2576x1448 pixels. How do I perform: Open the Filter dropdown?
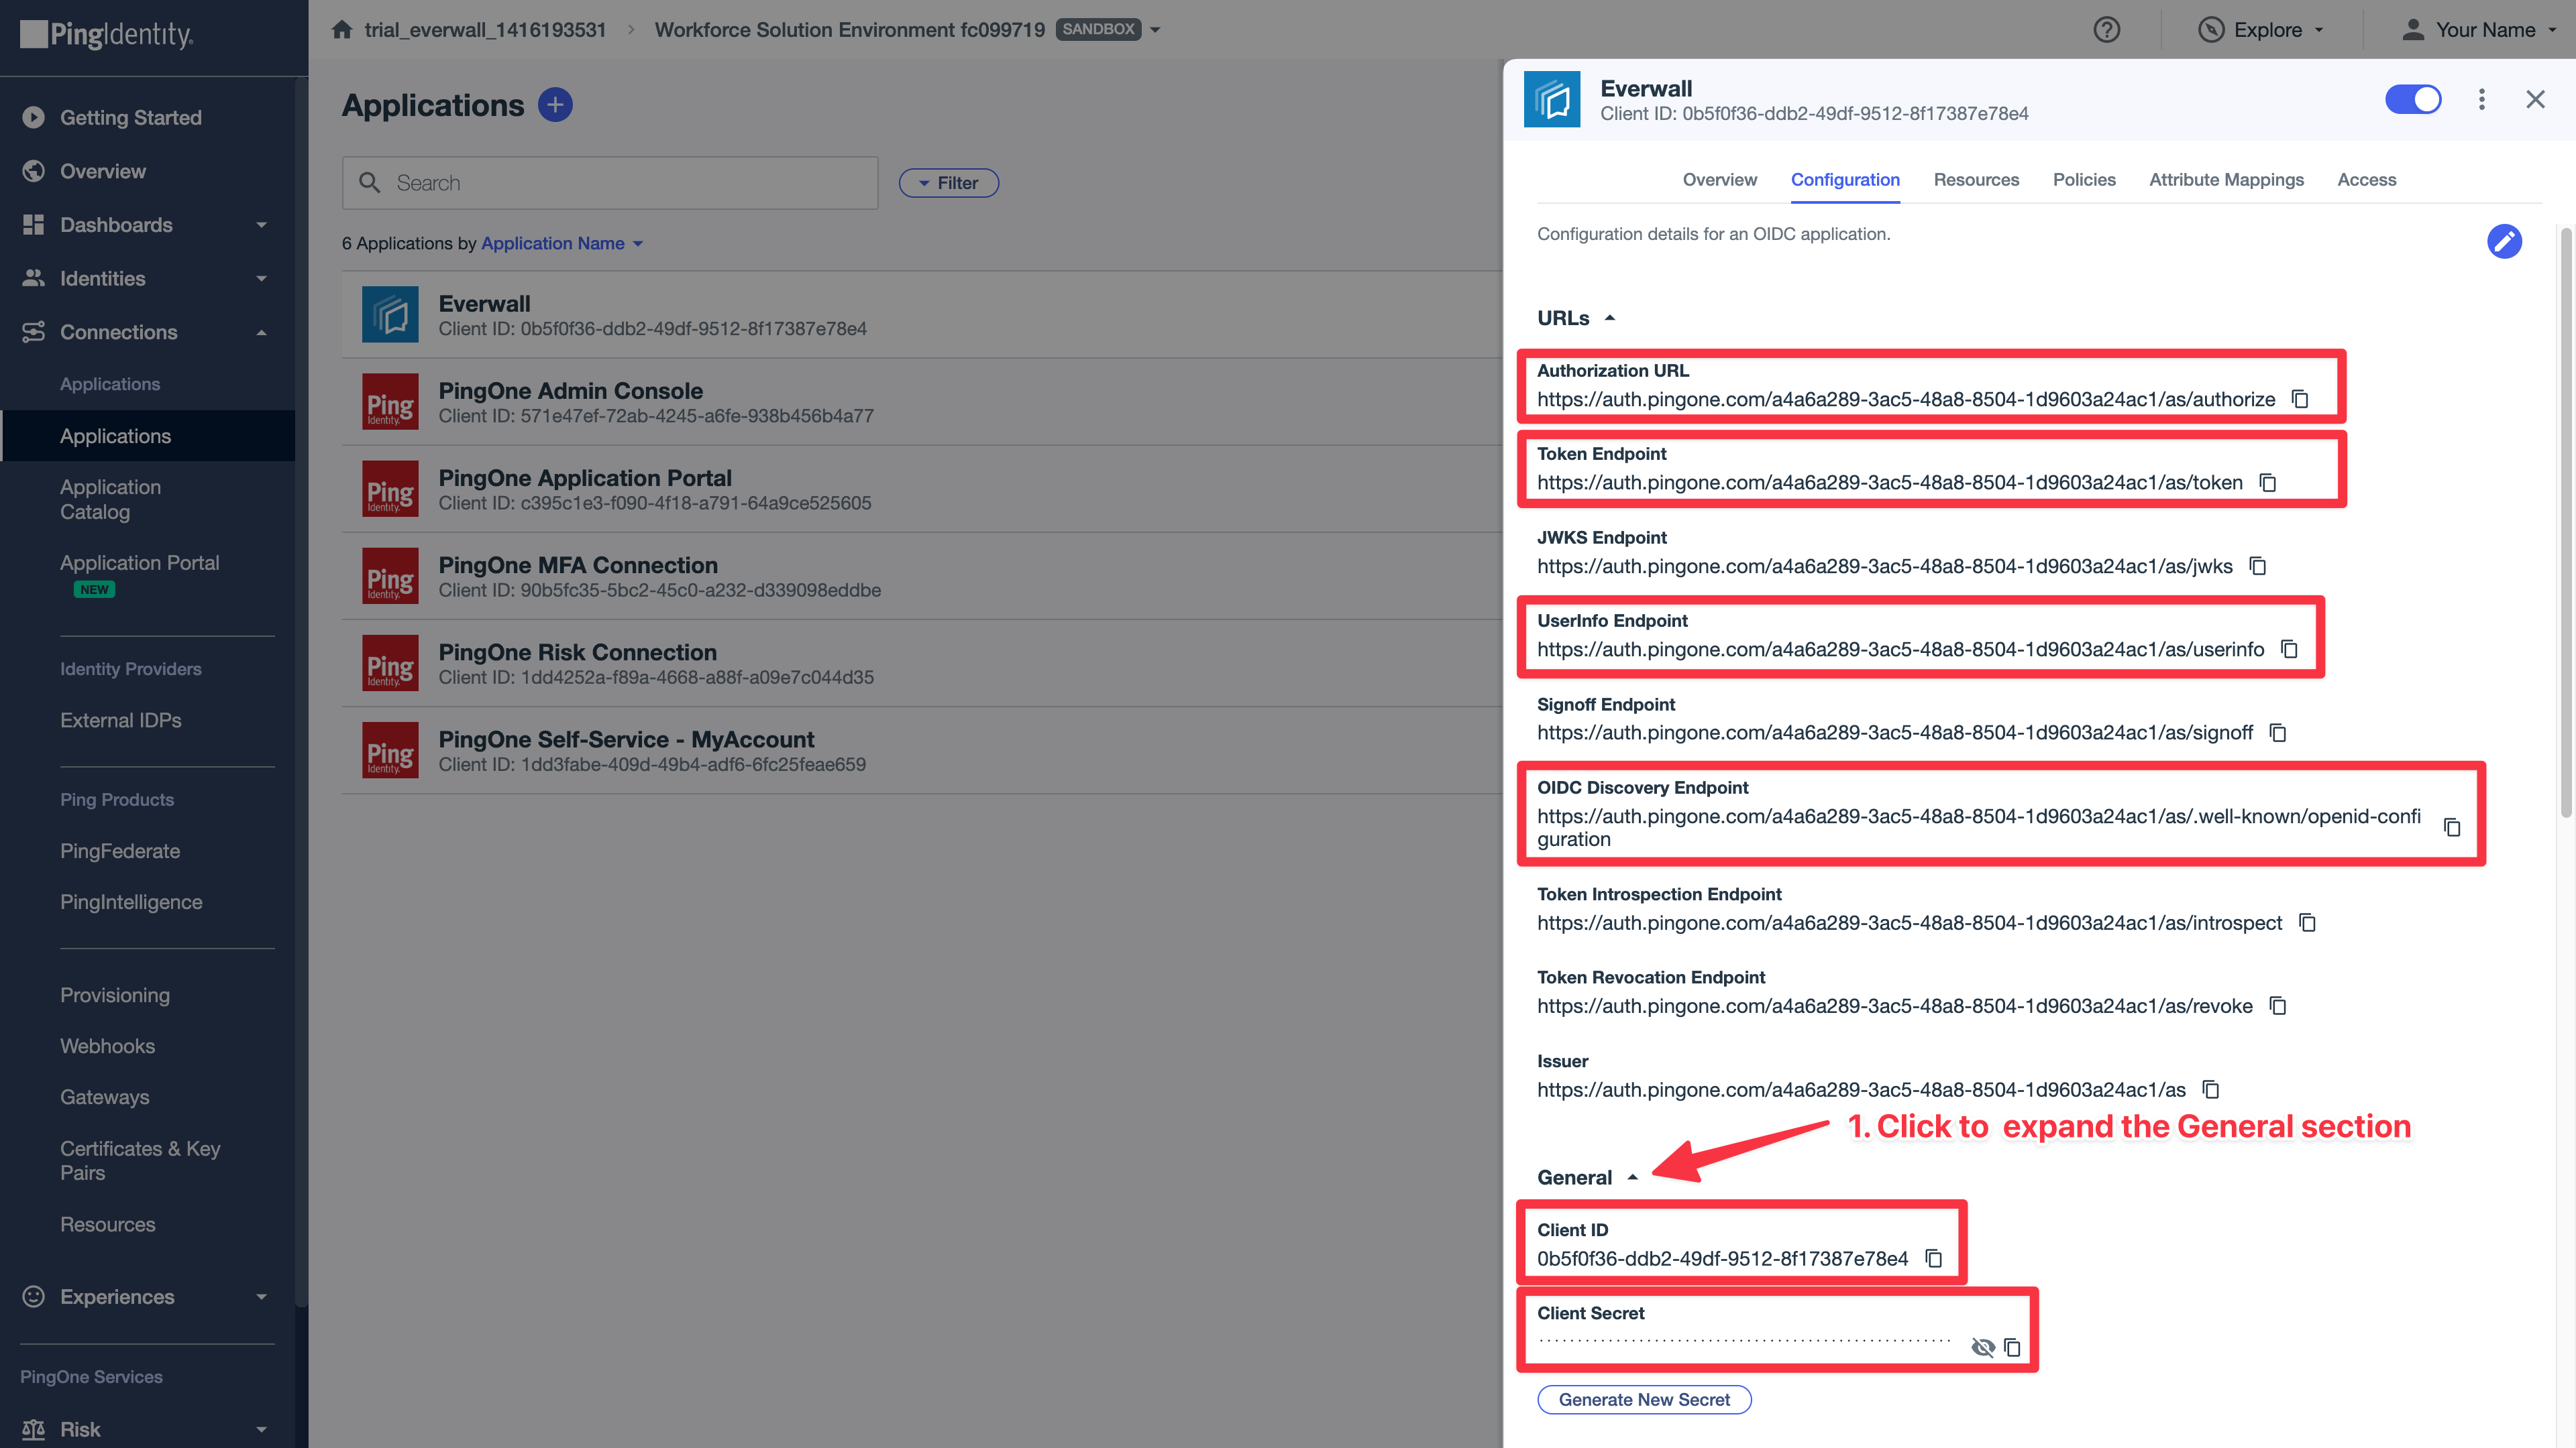[x=948, y=183]
